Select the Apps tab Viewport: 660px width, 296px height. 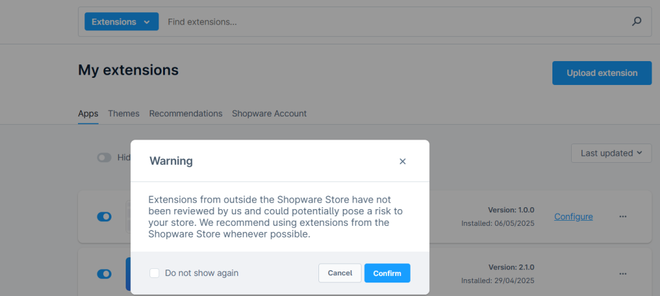click(x=88, y=113)
